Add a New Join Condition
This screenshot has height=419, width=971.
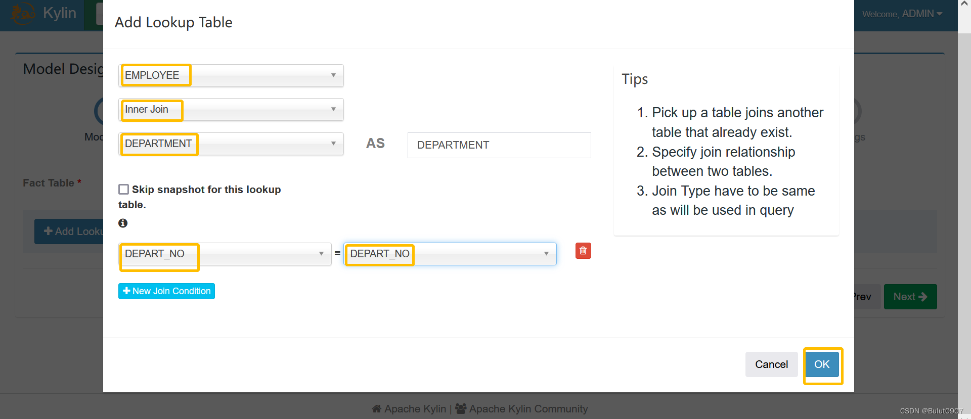(x=166, y=291)
